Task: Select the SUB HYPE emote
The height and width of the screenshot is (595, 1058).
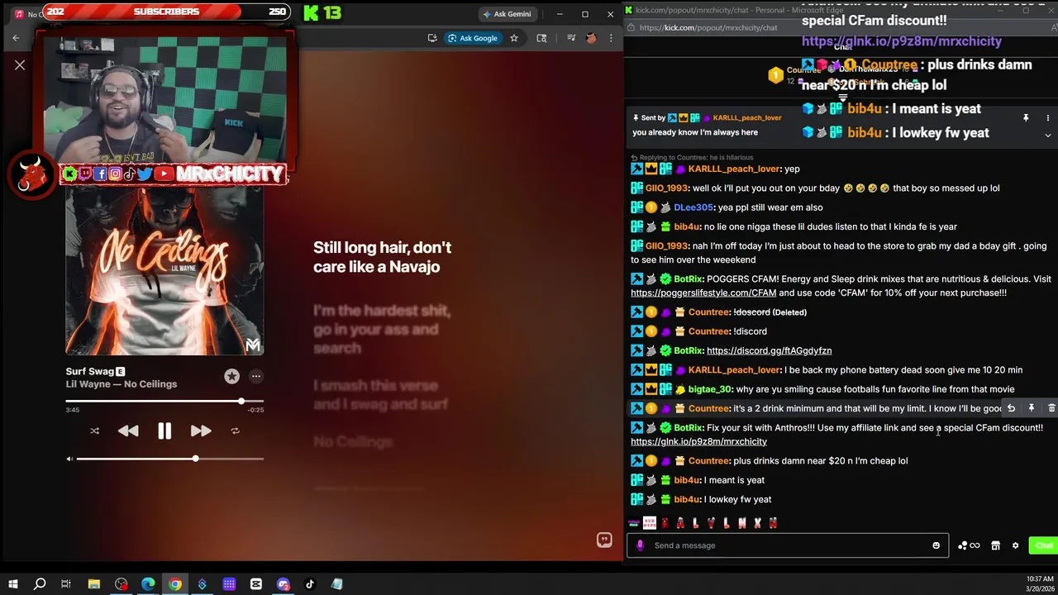Action: (x=649, y=522)
